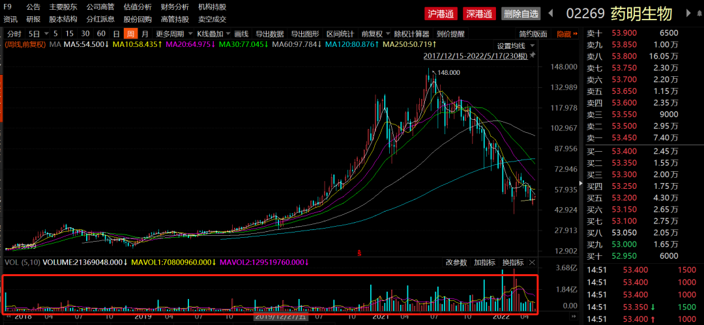Image resolution: width=704 pixels, height=325 pixels.
Task: Click the 沪港通 red button
Action: click(x=441, y=14)
